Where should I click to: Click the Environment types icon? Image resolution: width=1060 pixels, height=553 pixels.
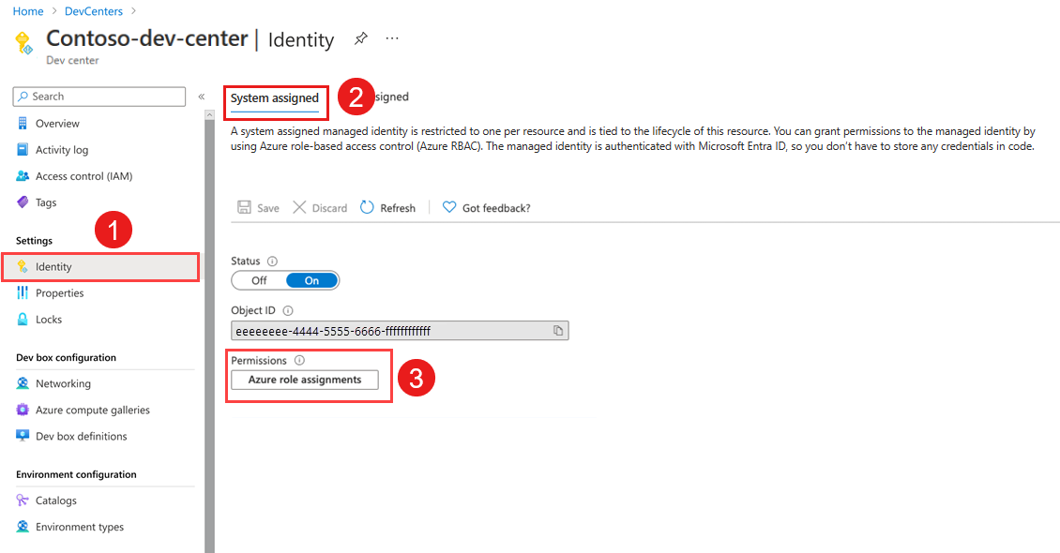point(23,527)
